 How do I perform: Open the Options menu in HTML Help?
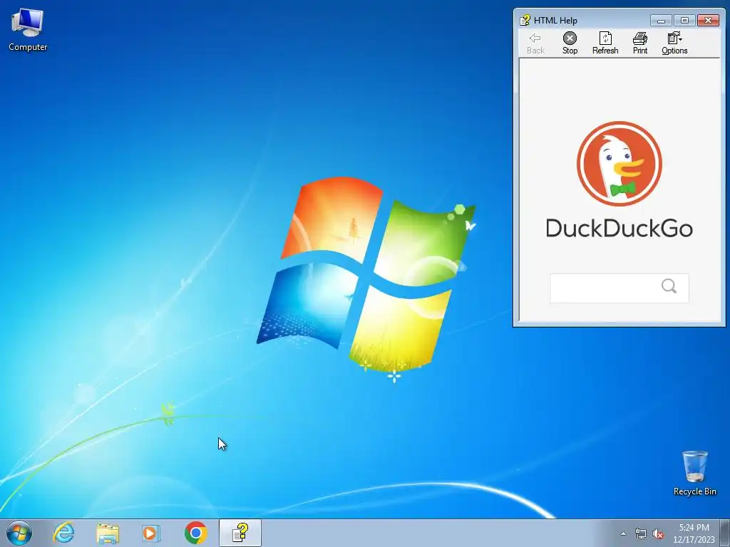point(674,43)
